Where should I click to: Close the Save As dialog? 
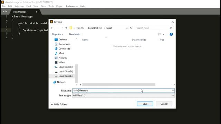[173, 22]
